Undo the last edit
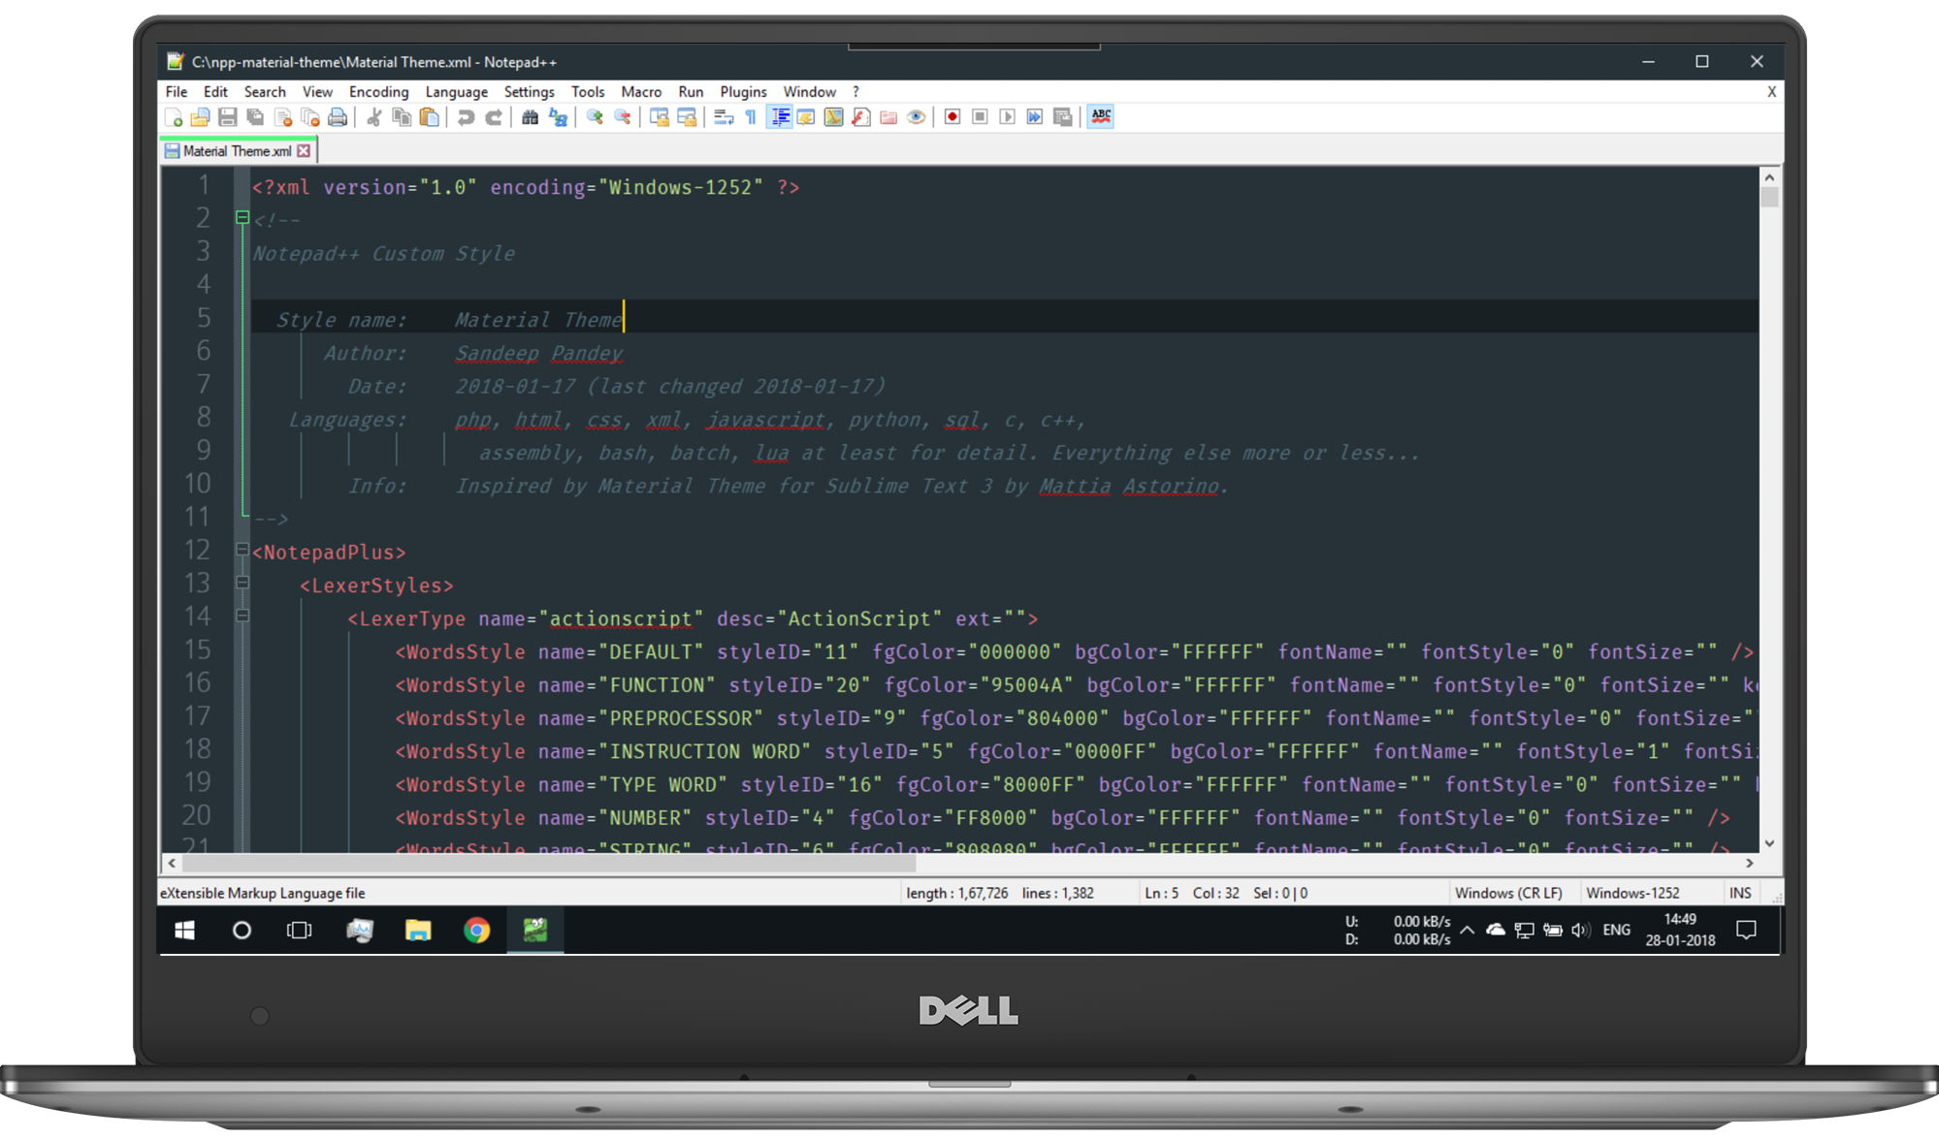Screen dimensions: 1939x1139 [465, 117]
